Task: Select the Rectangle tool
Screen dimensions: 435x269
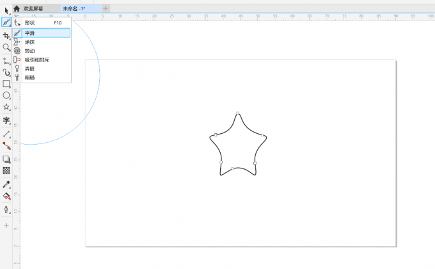Action: pos(6,84)
